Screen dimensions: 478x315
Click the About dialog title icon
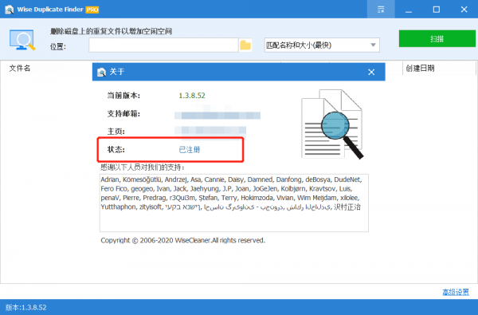(x=101, y=73)
